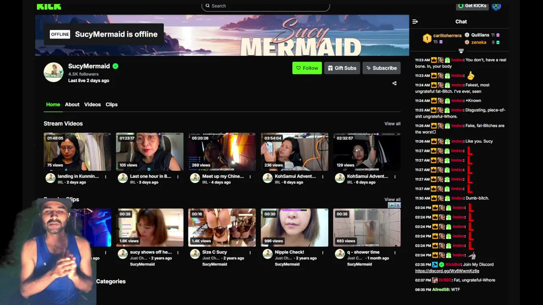Click zeneka in chat leaderboard
The height and width of the screenshot is (305, 543).
(479, 42)
